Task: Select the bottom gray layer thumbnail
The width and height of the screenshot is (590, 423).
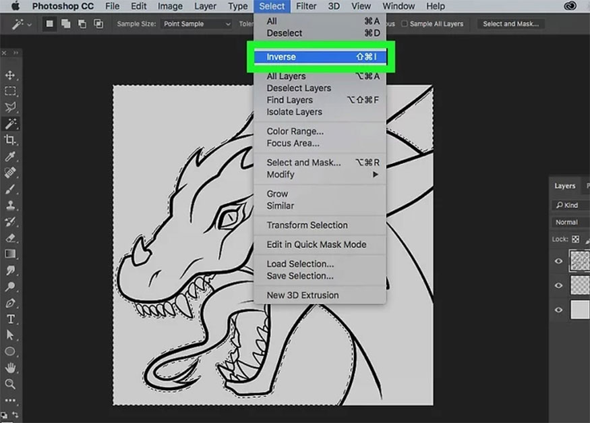Action: (x=580, y=310)
